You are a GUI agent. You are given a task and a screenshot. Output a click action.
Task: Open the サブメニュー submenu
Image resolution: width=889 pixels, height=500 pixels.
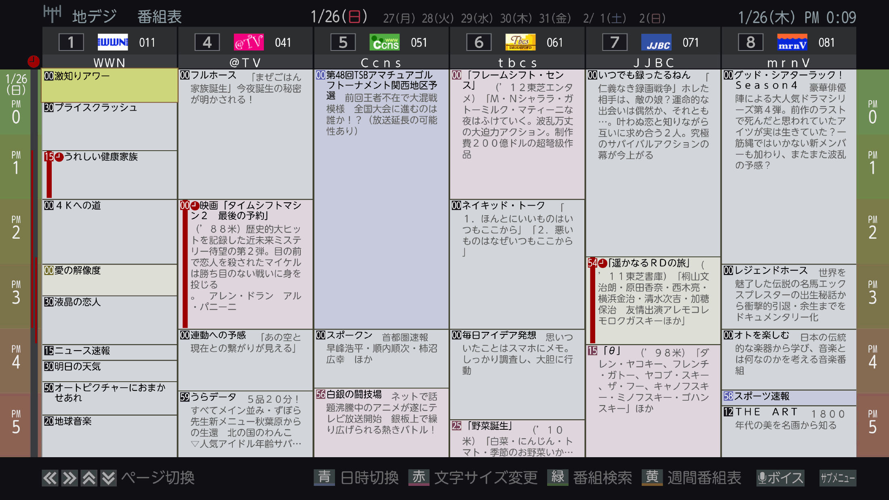(x=838, y=478)
